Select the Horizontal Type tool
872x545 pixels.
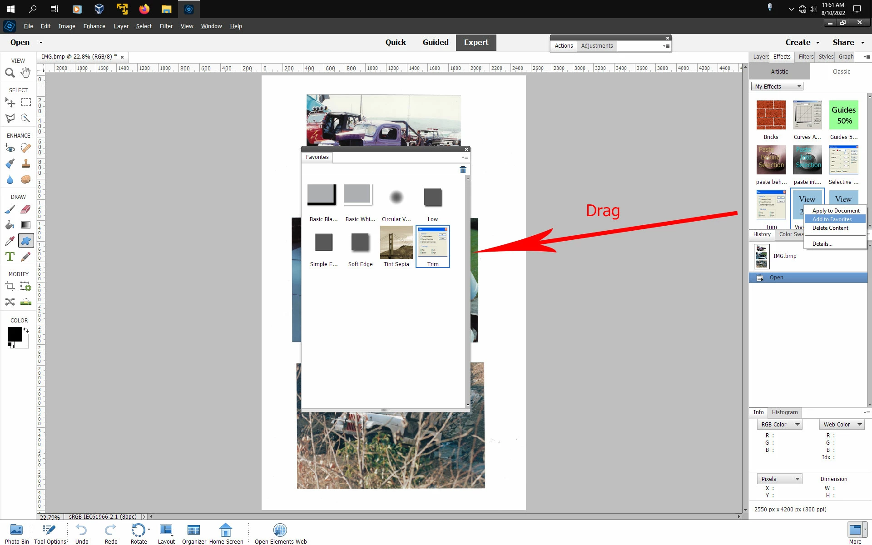(x=10, y=257)
